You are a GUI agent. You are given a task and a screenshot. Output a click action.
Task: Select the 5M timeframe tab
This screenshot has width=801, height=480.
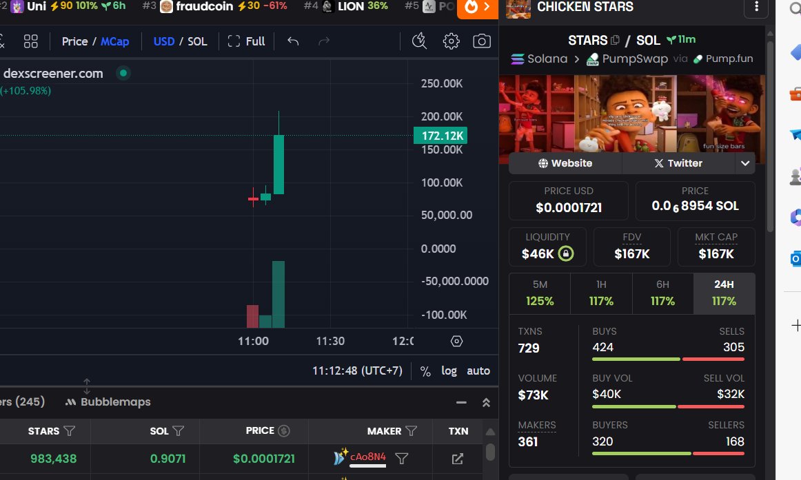[x=540, y=294]
